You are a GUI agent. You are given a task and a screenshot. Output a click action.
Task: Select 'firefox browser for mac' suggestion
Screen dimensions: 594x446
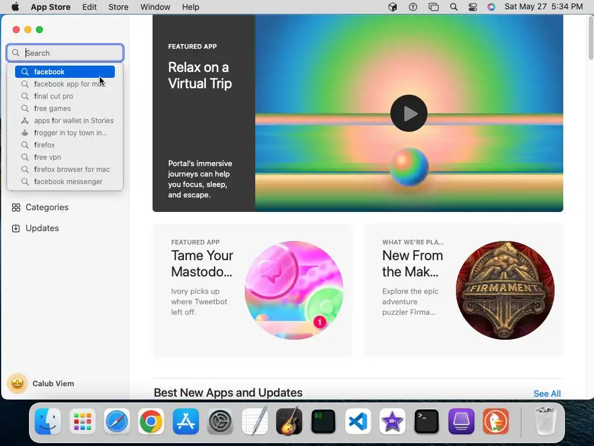(x=65, y=169)
